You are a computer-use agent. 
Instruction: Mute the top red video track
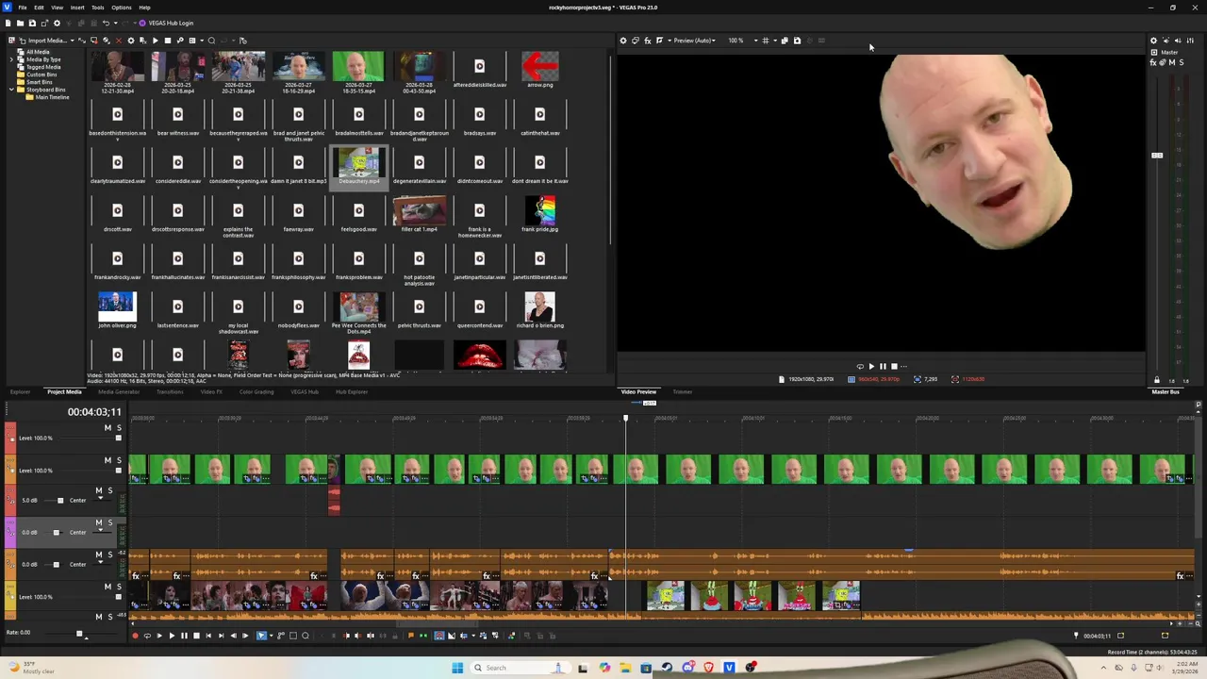pyautogui.click(x=107, y=428)
